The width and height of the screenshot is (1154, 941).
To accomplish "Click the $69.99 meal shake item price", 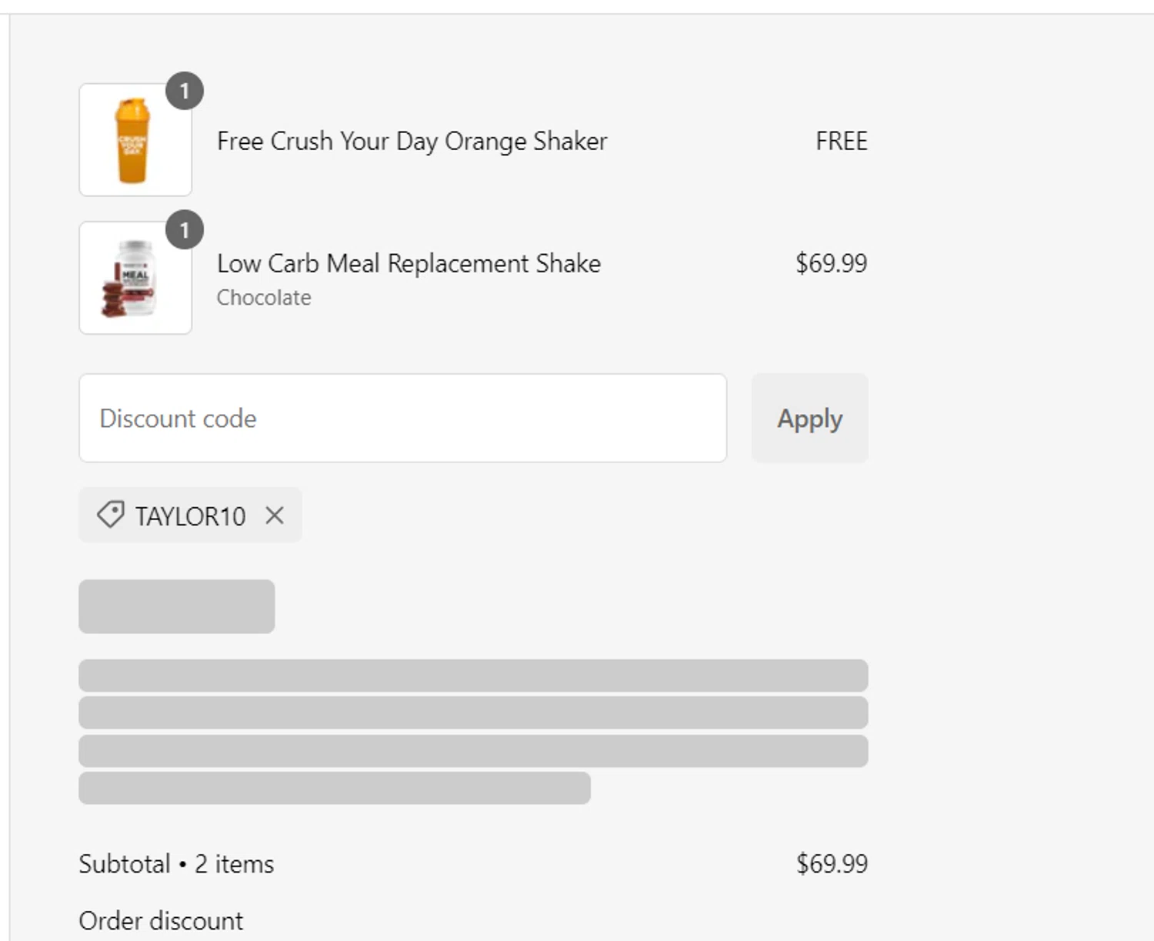I will pyautogui.click(x=831, y=264).
